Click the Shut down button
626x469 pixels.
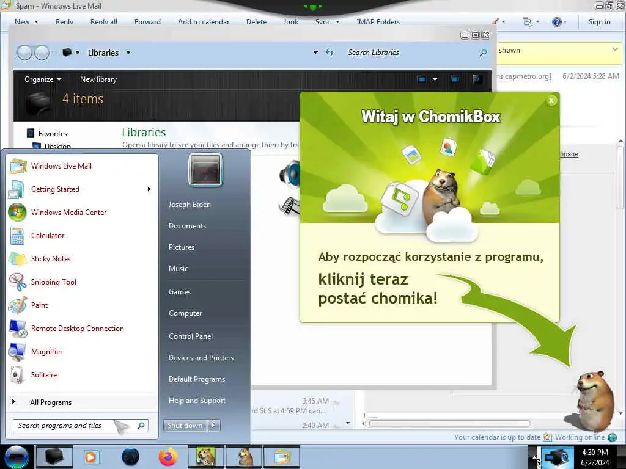(x=185, y=426)
